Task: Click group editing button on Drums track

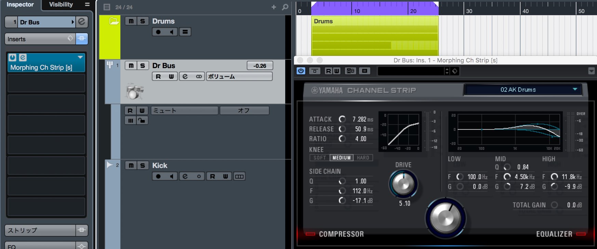Action: (185, 32)
